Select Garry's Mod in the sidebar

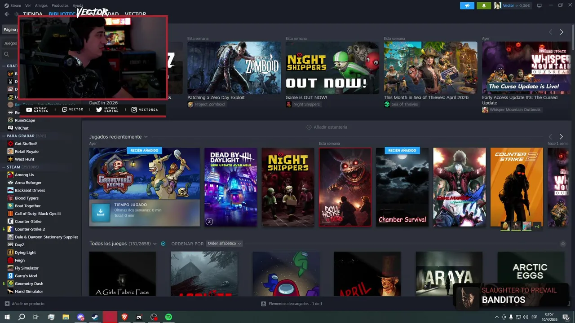26,276
